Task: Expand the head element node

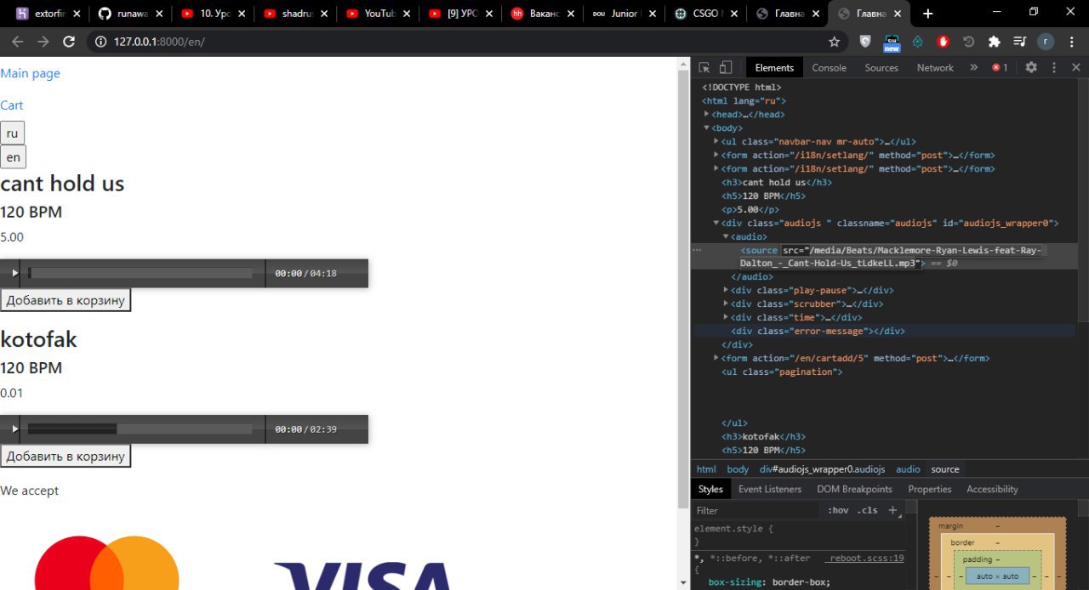Action: 707,114
